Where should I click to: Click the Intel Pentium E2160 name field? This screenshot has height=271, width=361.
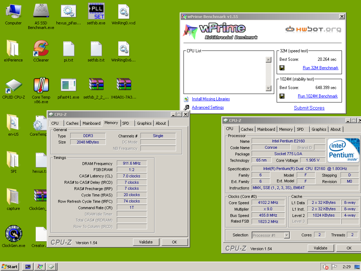click(x=288, y=141)
